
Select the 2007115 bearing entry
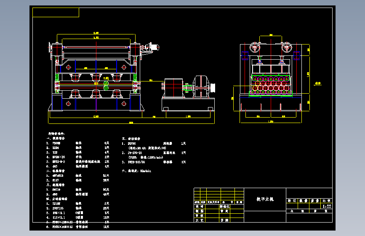click(x=77, y=208)
